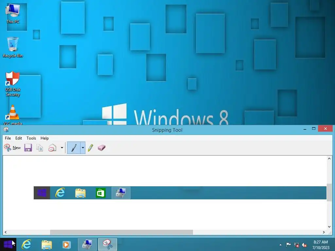Image resolution: width=335 pixels, height=251 pixels.
Task: Copy the snip to clipboard
Action: [40, 148]
